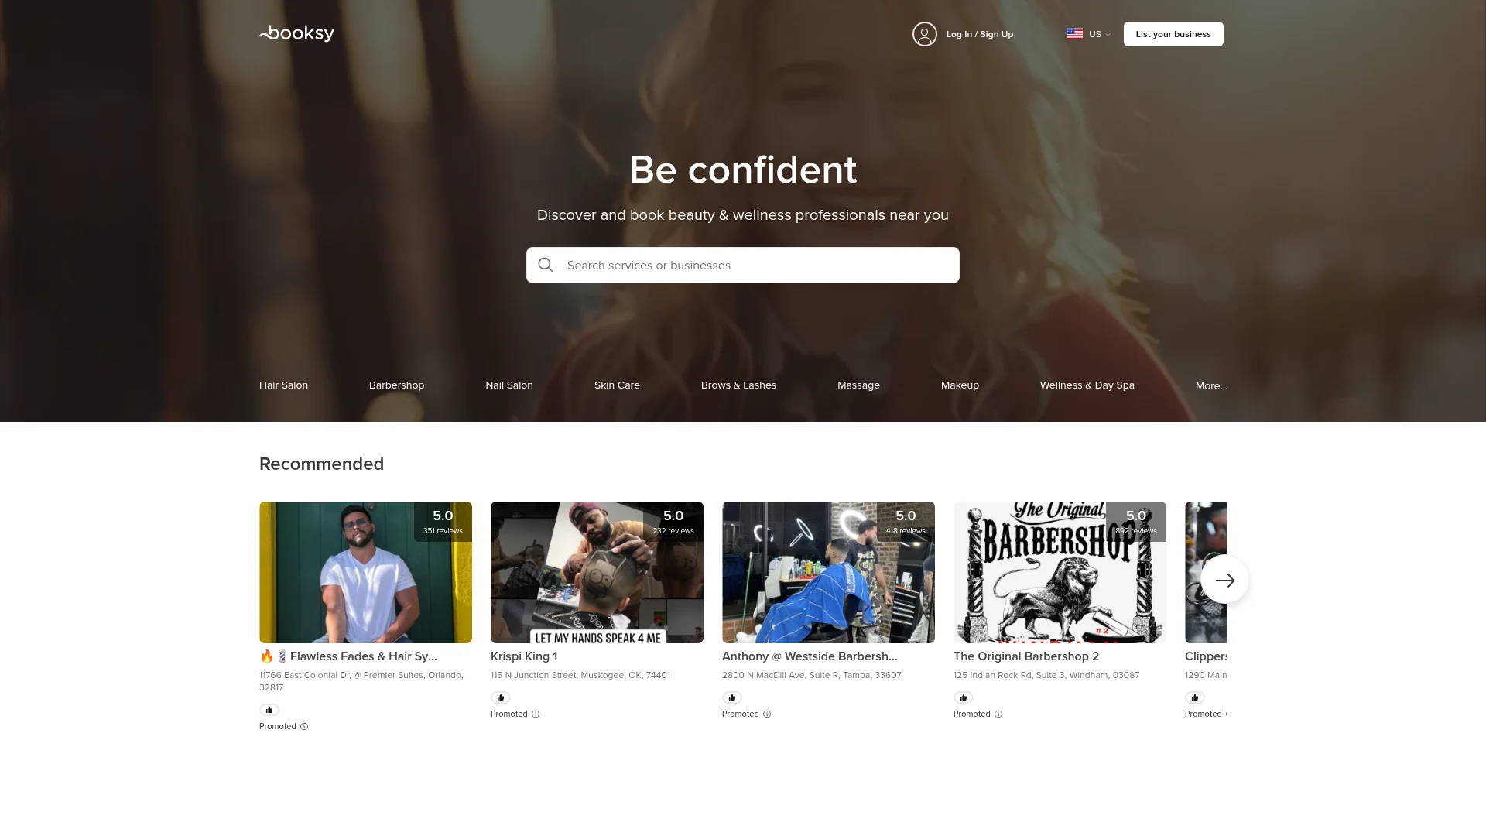Viewport: 1486px width, 836px height.
Task: Open Promoted info icon under Original Barbershop 2
Action: pos(998,714)
